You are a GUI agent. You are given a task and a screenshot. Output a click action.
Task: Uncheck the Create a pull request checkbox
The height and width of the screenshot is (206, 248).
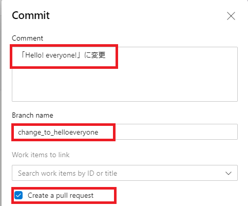[18, 195]
